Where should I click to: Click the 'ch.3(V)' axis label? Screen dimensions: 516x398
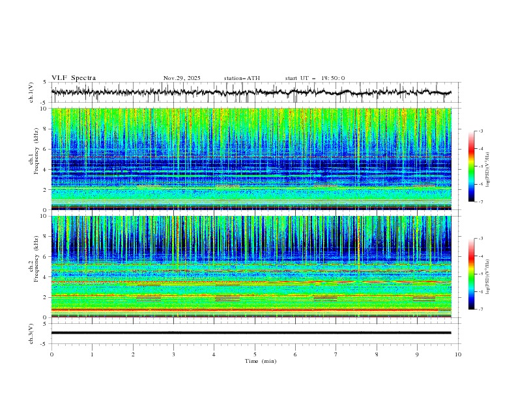(31, 334)
